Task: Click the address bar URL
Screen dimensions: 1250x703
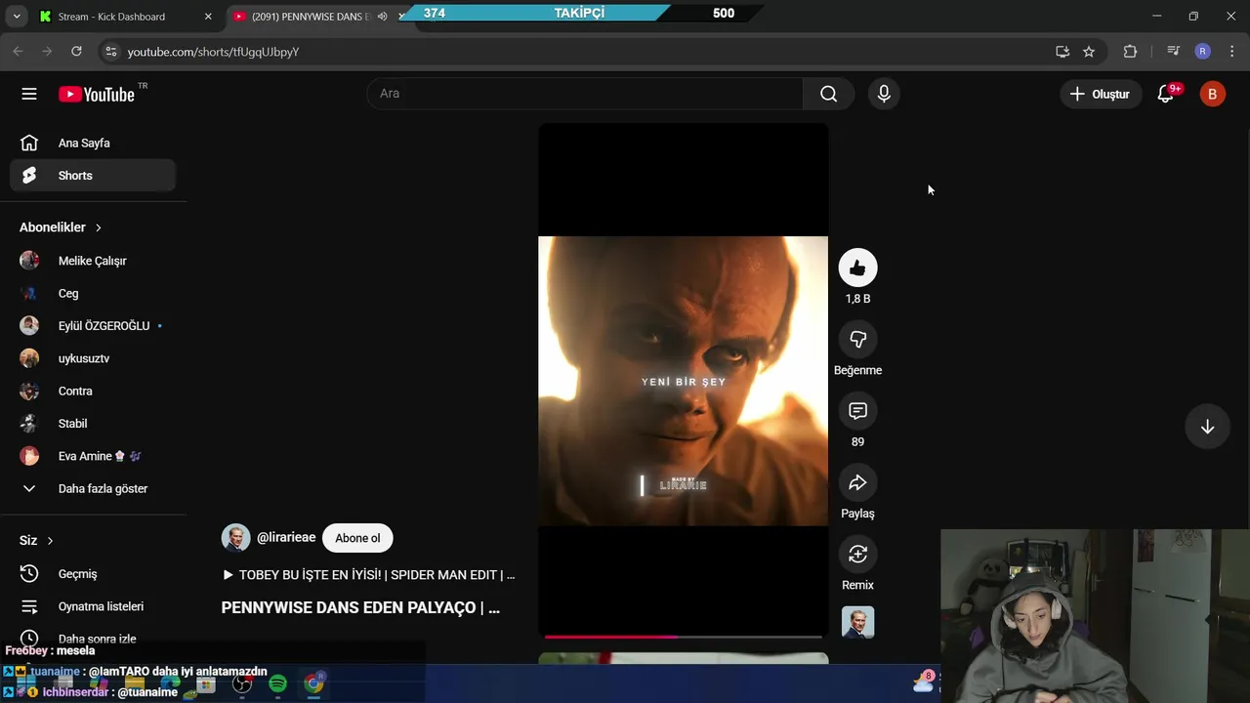Action: point(213,52)
